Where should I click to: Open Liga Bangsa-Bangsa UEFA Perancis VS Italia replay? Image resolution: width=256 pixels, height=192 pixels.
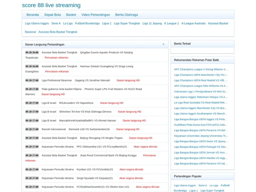point(201,164)
